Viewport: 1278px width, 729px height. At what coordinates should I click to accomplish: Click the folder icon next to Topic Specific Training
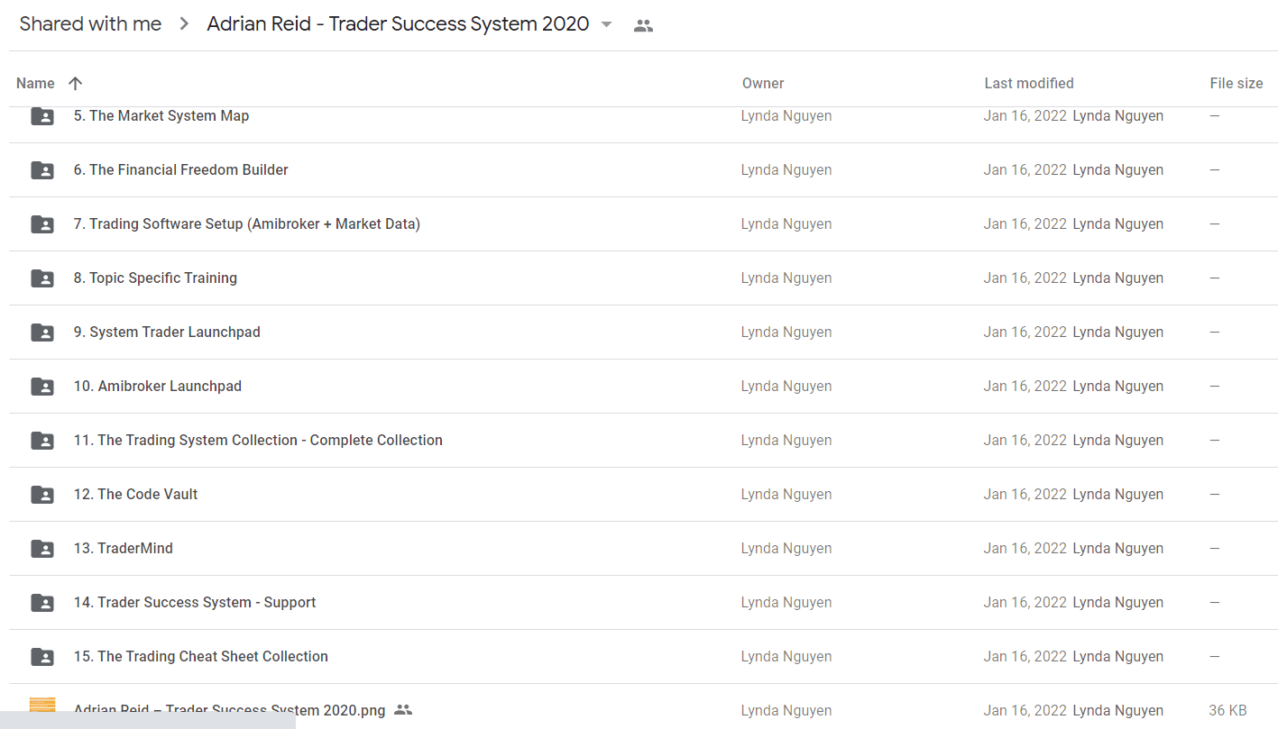point(42,278)
